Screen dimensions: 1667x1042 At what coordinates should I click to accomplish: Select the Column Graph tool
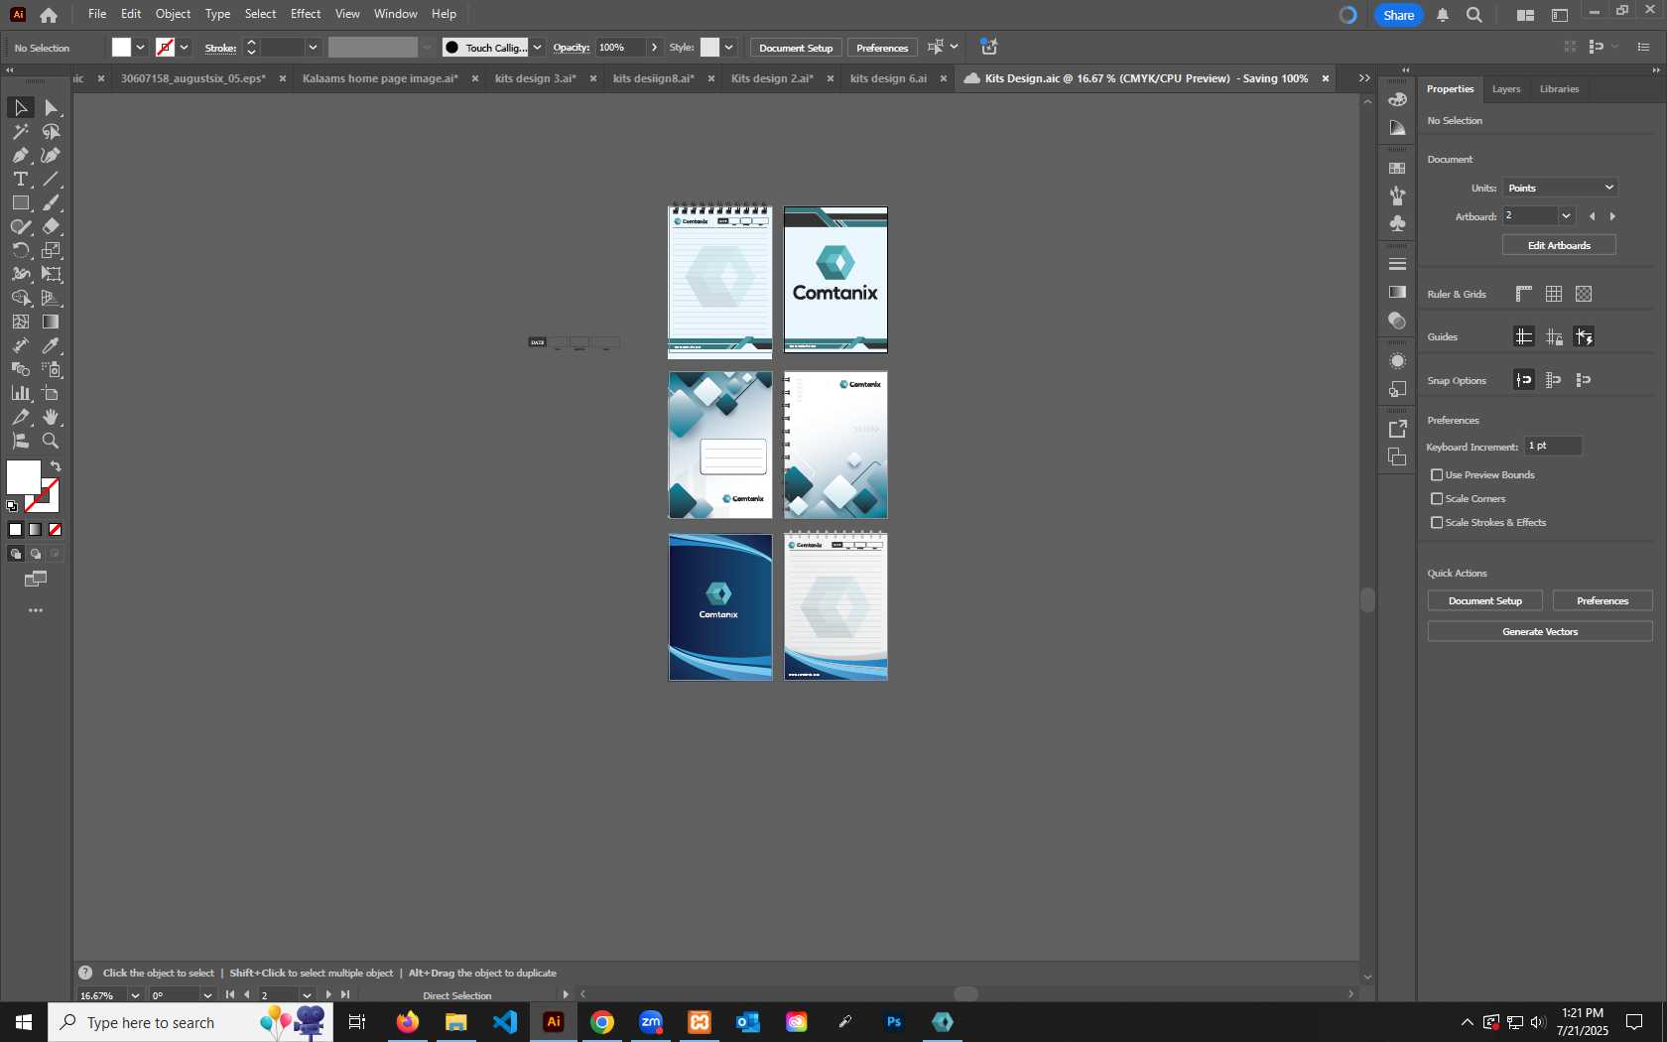point(20,393)
